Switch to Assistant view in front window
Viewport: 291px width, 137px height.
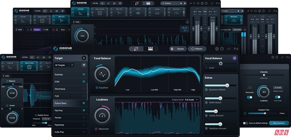tap(136, 49)
